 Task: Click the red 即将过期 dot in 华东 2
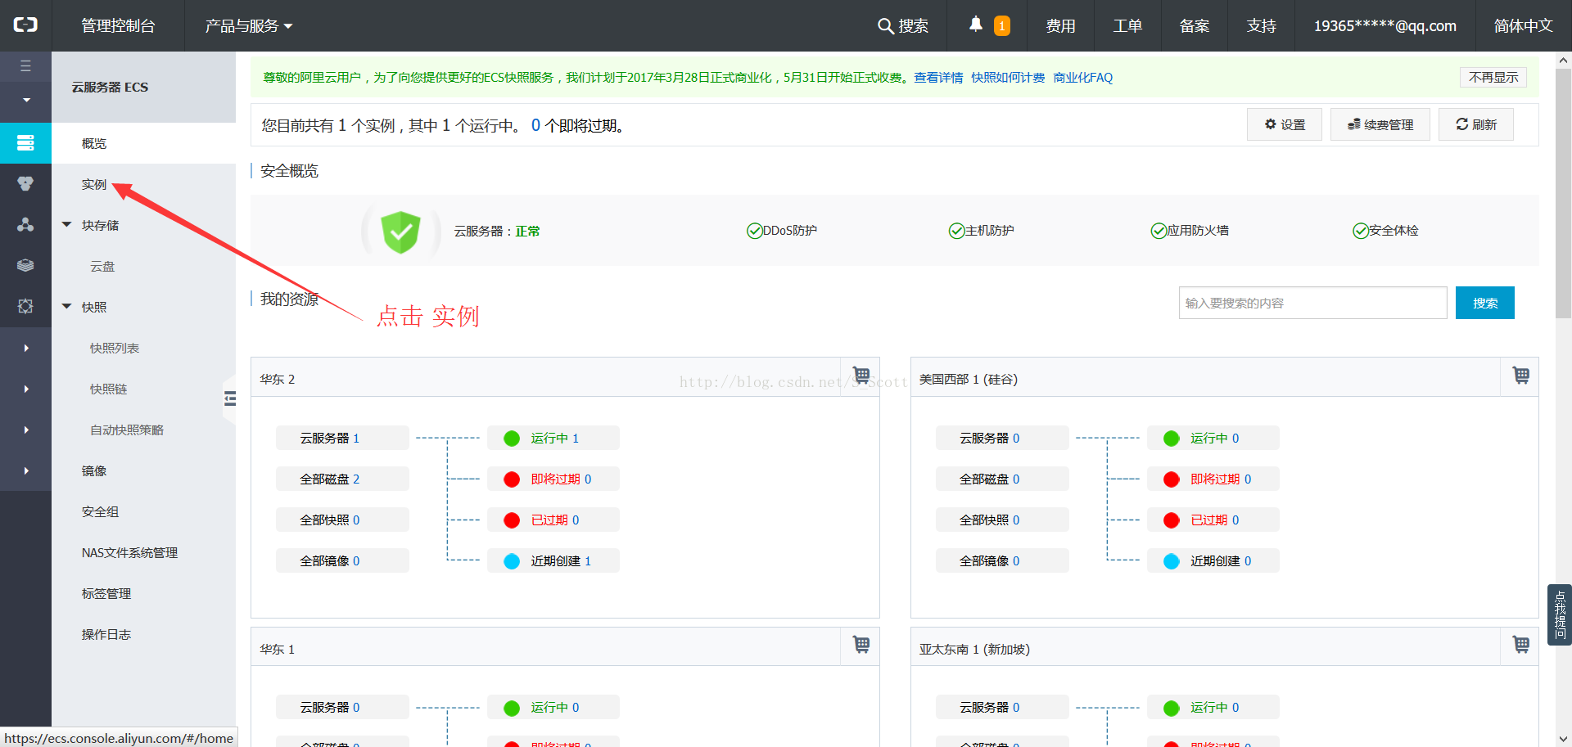(512, 479)
